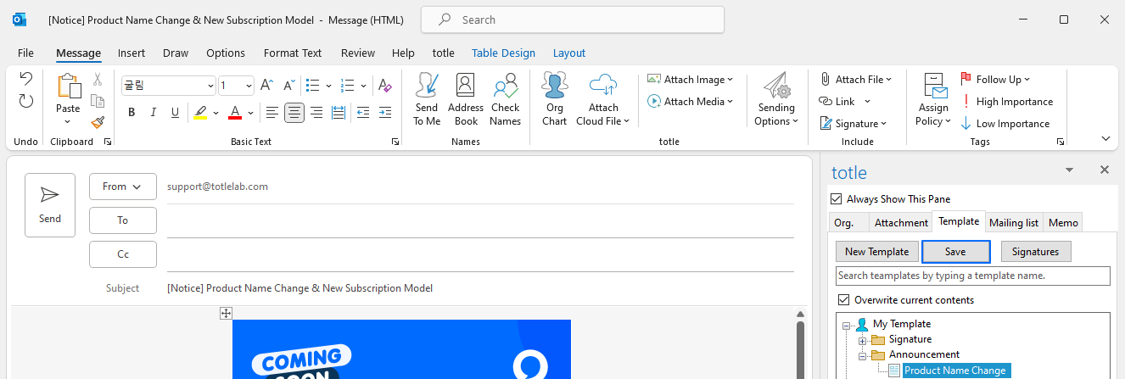The height and width of the screenshot is (379, 1125).
Task: Switch to the Insert ribbon tab
Action: pyautogui.click(x=132, y=53)
